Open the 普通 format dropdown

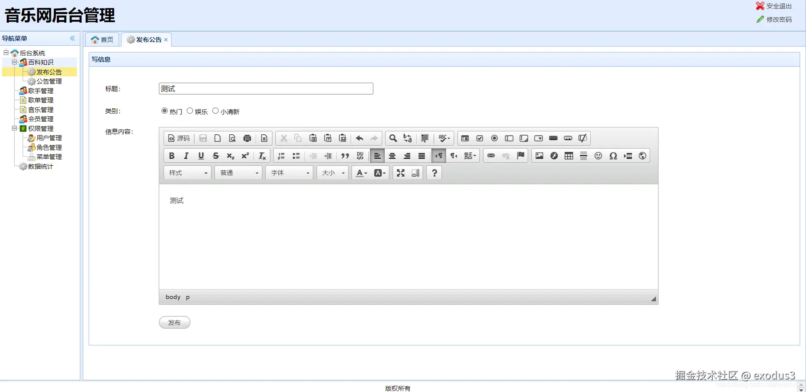[x=238, y=173]
